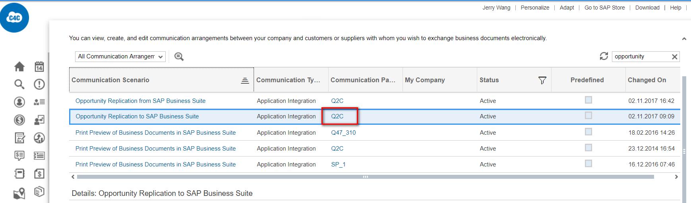Click the refresh icon beside search field
The image size is (691, 203).
tap(604, 56)
